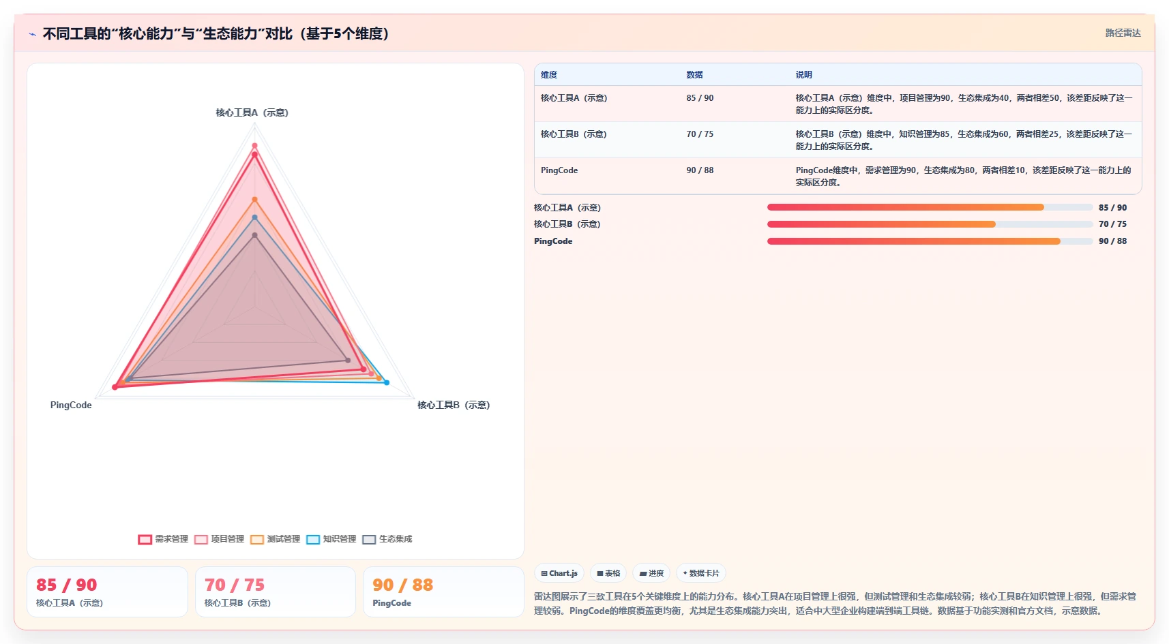Click the title icon before the heading

click(32, 34)
